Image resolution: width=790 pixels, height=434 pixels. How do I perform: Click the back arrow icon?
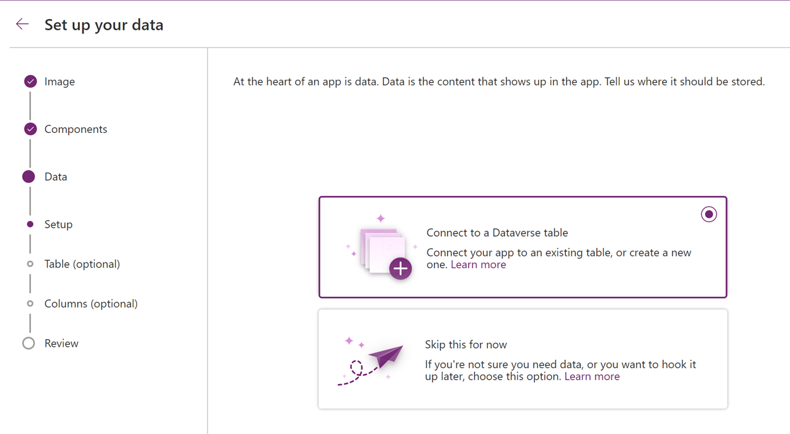pyautogui.click(x=22, y=24)
